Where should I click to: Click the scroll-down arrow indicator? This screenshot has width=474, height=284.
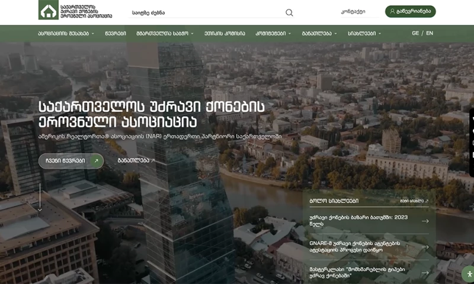(x=40, y=198)
